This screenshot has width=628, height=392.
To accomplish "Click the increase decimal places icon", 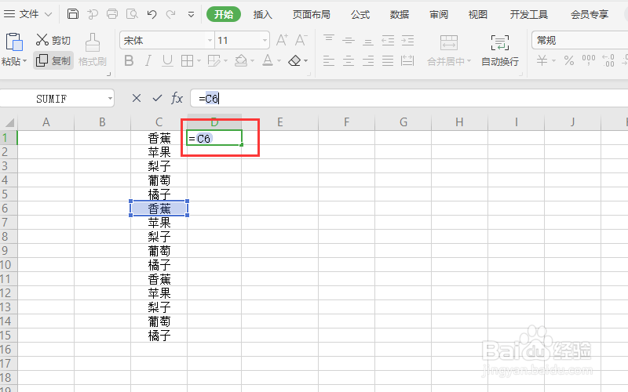I will click(608, 61).
